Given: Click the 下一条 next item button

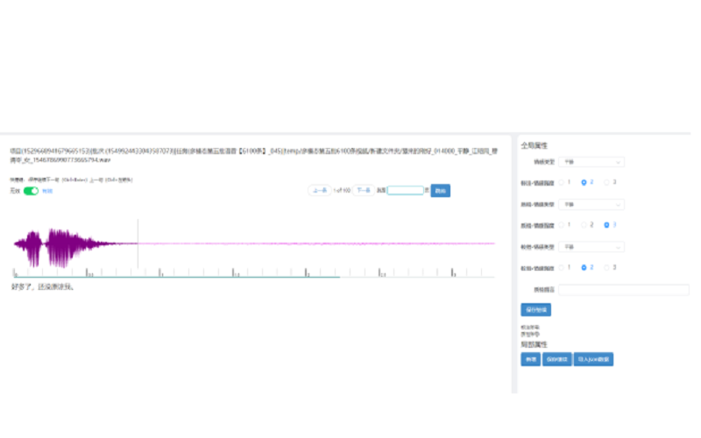Looking at the screenshot, I should (363, 190).
